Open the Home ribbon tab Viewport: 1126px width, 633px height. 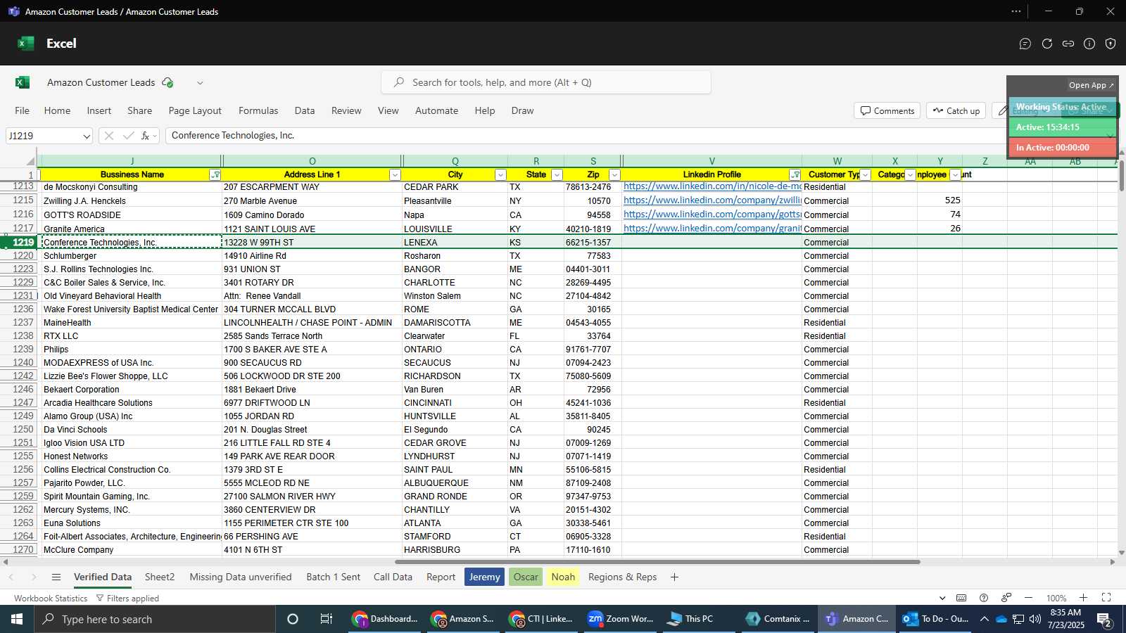coord(57,110)
